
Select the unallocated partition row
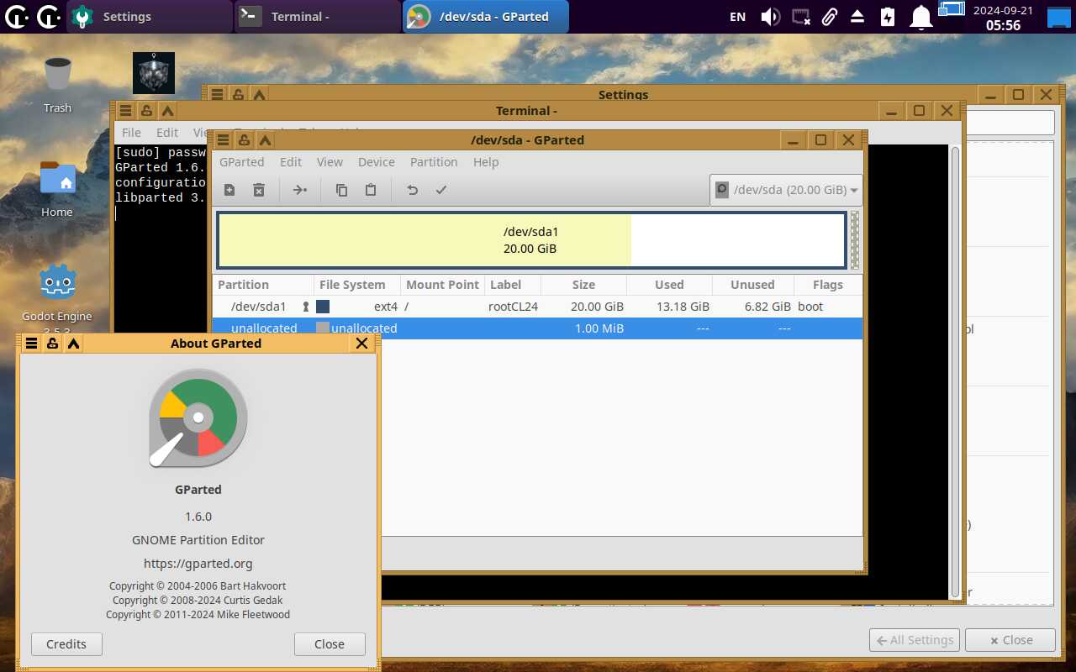[538, 328]
